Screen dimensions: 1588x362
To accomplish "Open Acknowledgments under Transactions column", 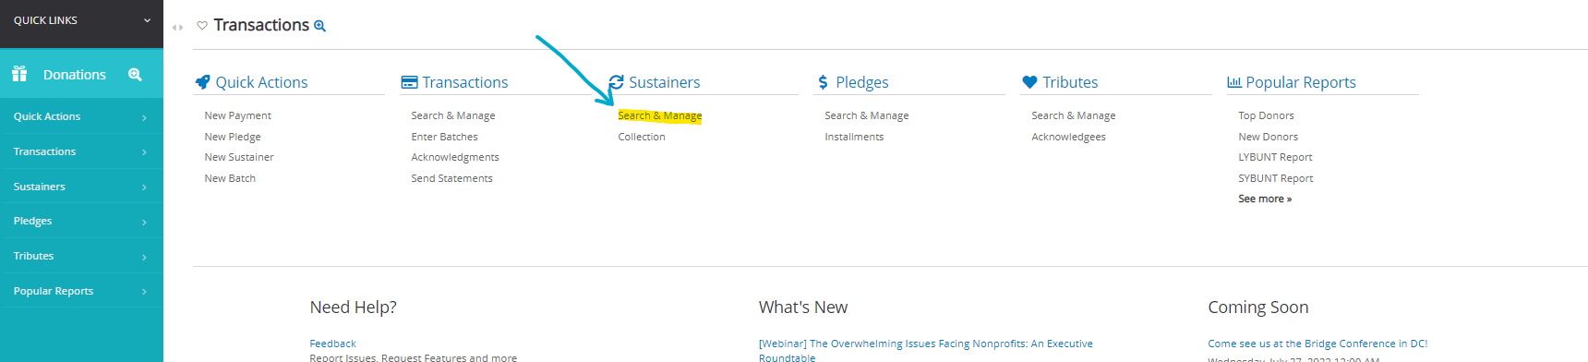I will pyautogui.click(x=455, y=157).
